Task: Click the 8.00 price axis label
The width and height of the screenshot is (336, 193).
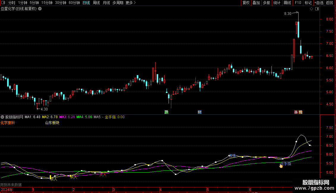Action: (329, 19)
